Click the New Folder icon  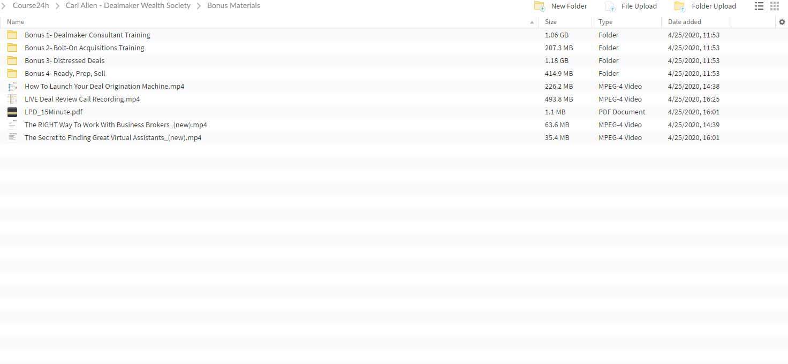click(x=540, y=6)
